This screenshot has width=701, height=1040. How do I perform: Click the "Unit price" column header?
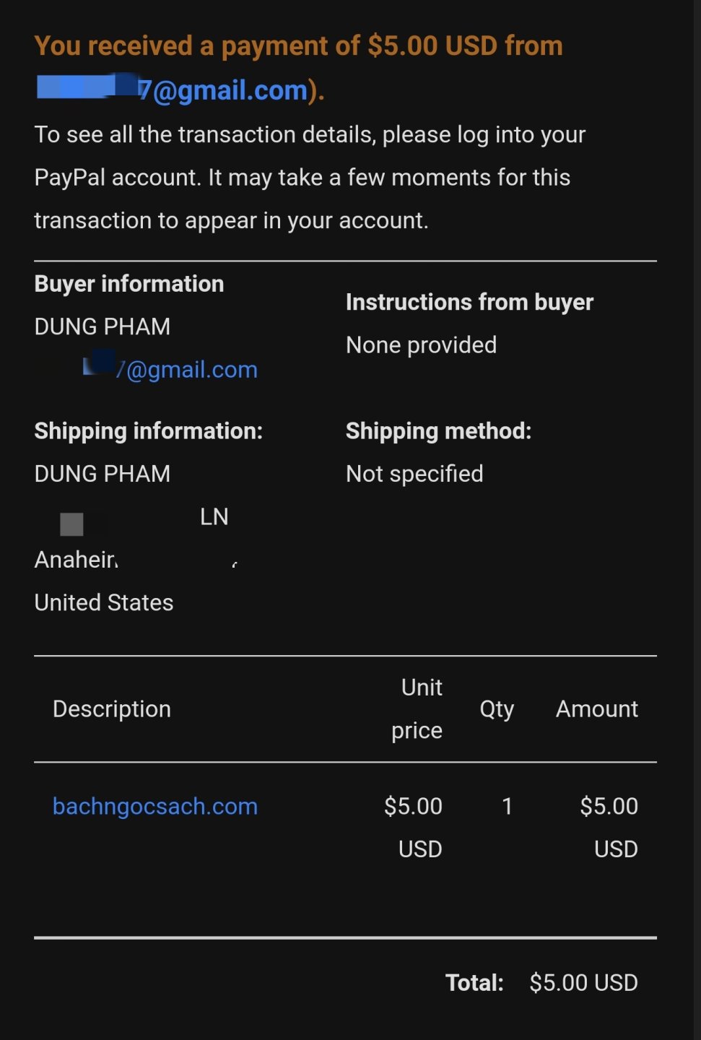417,709
